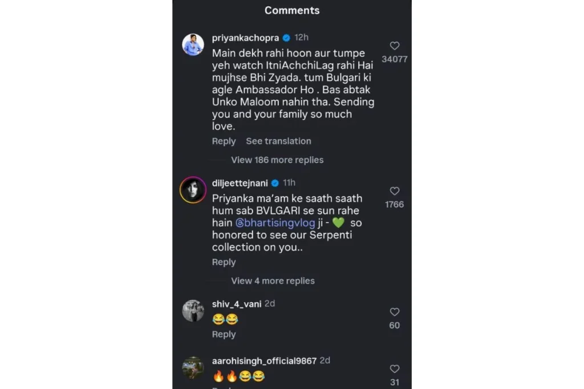Like the diljeettejnani comment with the heart
Viewport: 584px width, 389px height.
[394, 191]
